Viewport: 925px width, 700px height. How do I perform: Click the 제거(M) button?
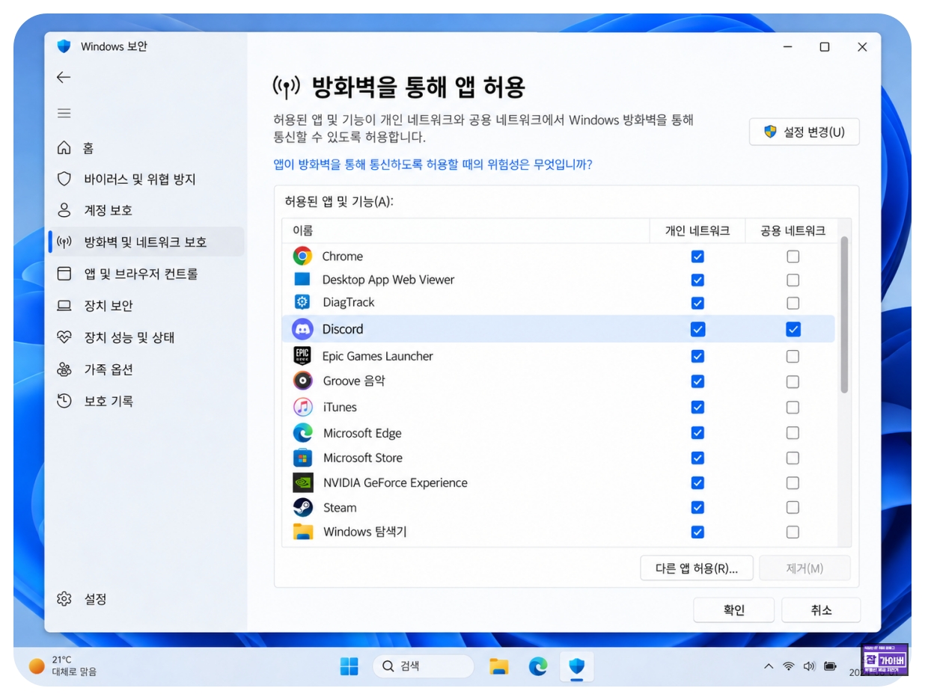point(805,568)
